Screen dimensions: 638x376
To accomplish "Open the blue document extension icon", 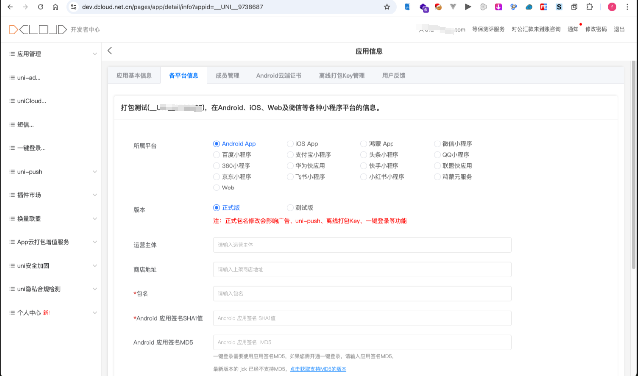I will (x=408, y=7).
